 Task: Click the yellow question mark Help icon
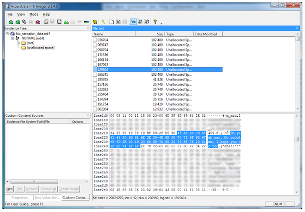[x=155, y=22]
